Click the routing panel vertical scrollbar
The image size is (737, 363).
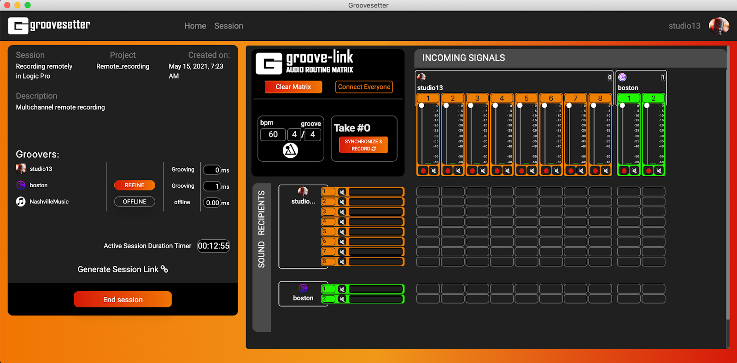pos(728,182)
